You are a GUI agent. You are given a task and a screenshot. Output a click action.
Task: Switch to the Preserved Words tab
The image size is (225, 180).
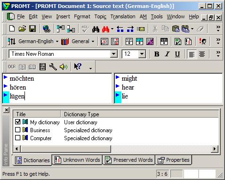point(129,160)
